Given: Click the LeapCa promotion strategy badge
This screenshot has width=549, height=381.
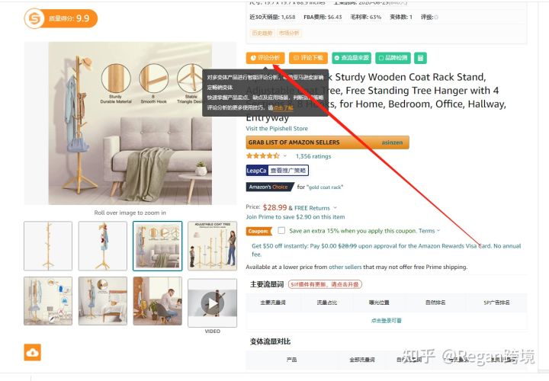Looking at the screenshot, I should click(277, 171).
